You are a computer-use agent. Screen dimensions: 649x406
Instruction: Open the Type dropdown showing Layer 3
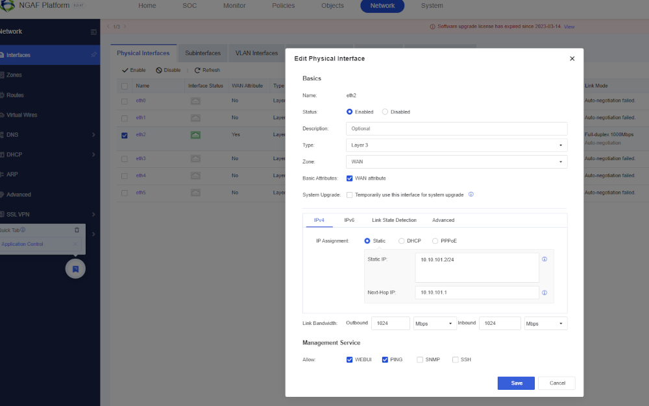pos(456,145)
